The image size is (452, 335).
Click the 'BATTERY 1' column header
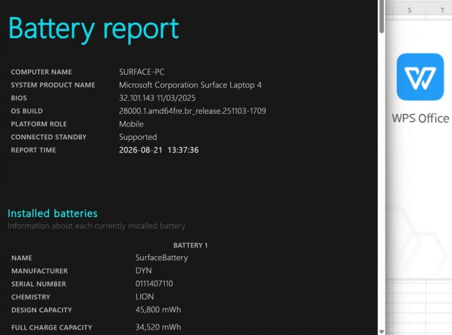point(191,245)
